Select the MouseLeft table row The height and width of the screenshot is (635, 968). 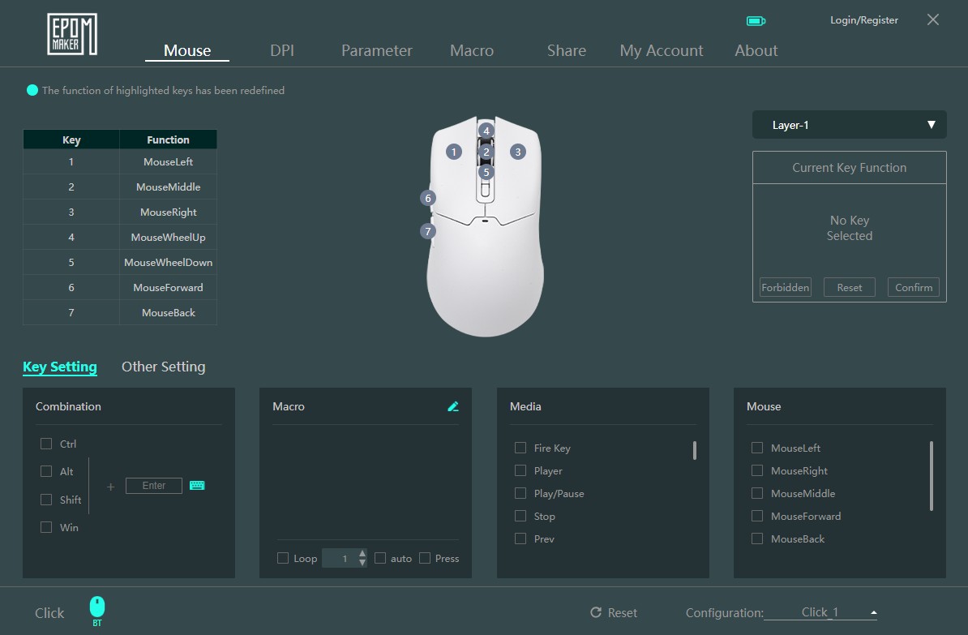point(120,162)
